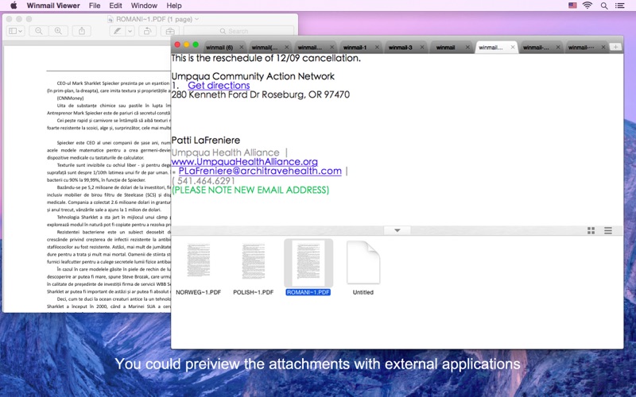This screenshot has width=636, height=397.
Task: Open the File menu
Action: click(95, 6)
